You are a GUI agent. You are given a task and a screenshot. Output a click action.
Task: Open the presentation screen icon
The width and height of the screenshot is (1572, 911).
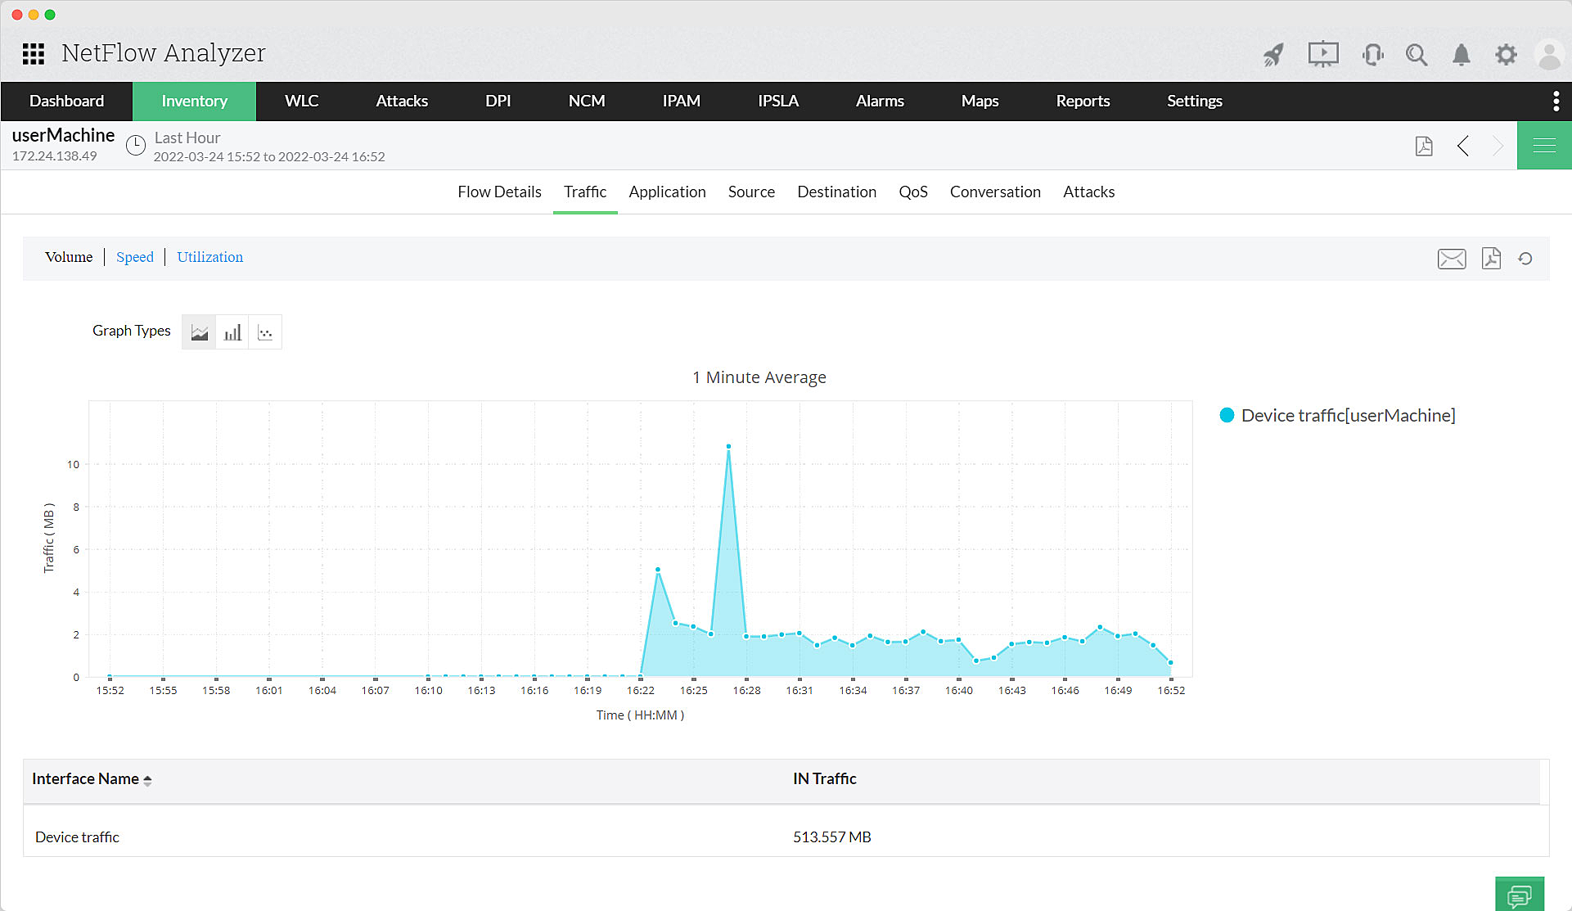[1322, 55]
